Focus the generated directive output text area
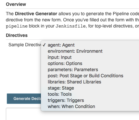 pyautogui.click(x=72, y=114)
